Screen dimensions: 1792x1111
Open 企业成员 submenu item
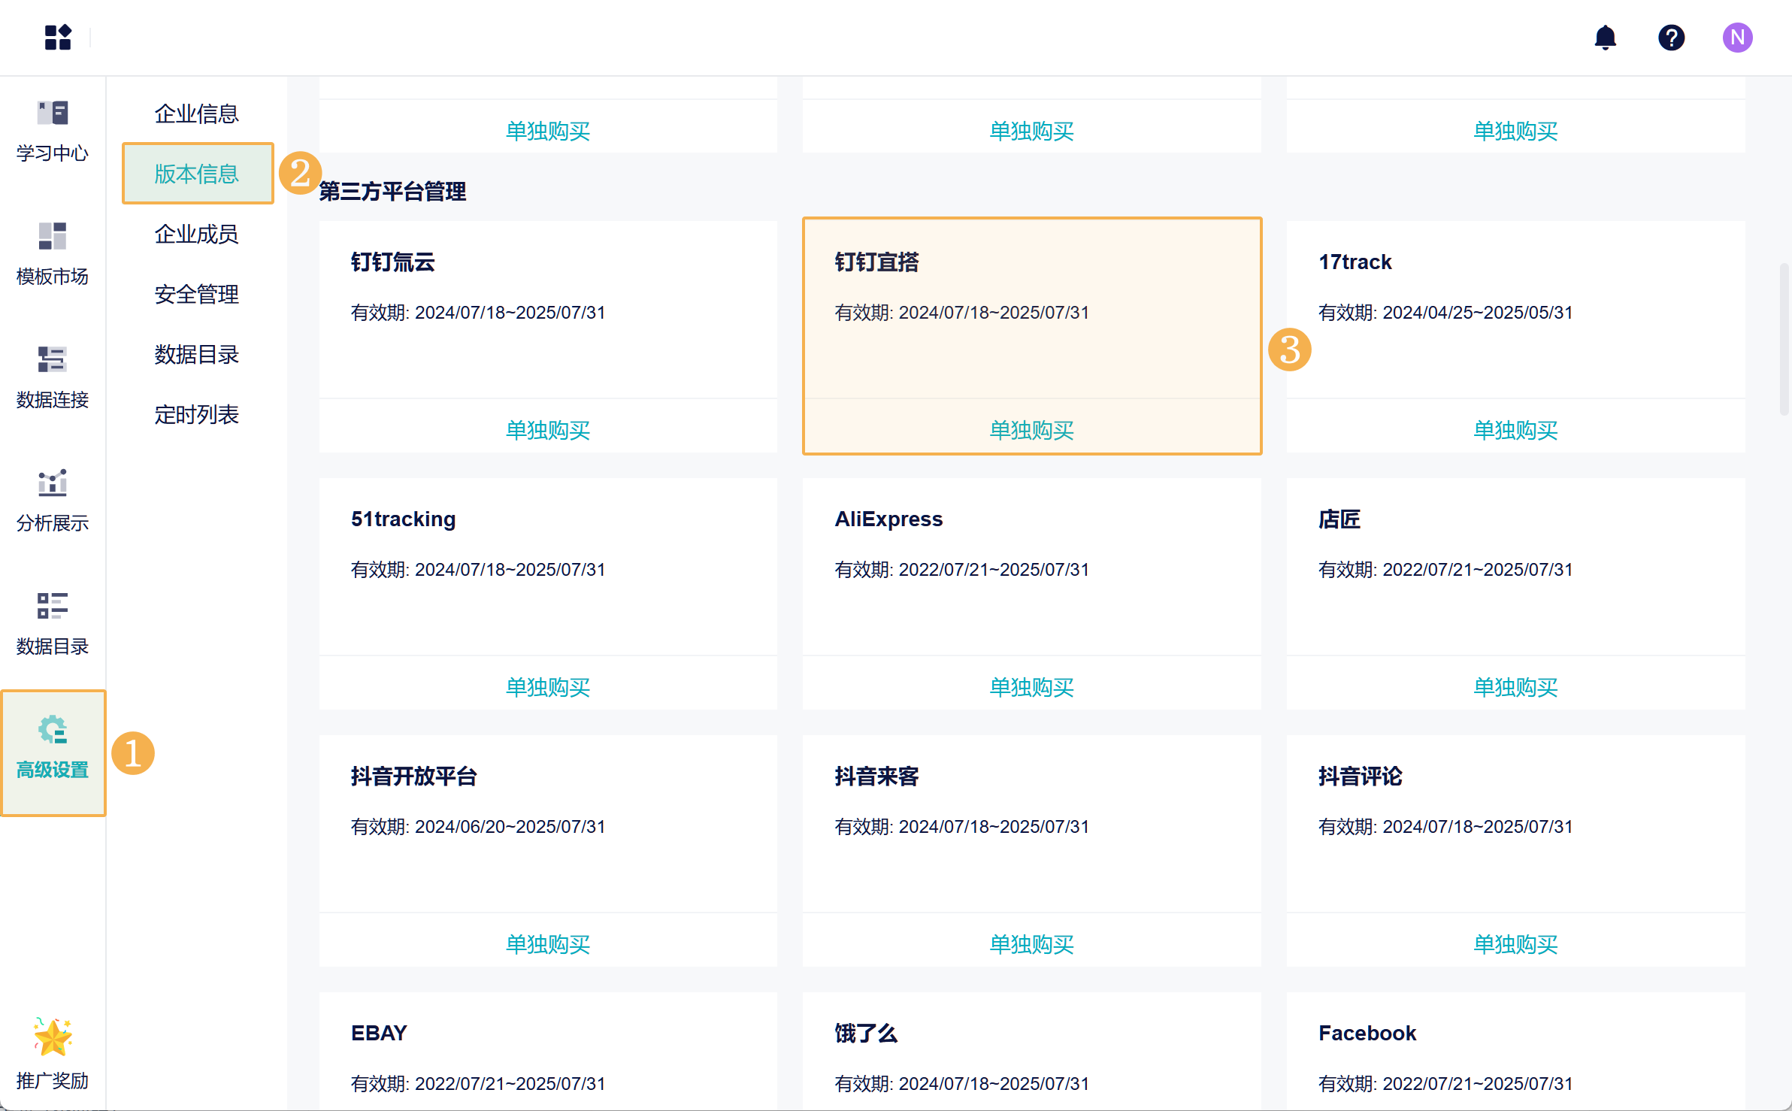tap(196, 234)
